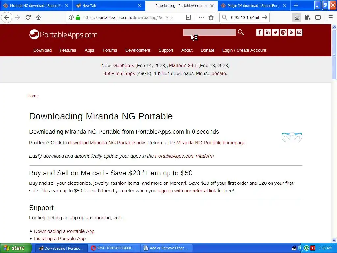Image resolution: width=337 pixels, height=253 pixels.
Task: Click download Miranda NG Portable now
Action: (x=107, y=143)
